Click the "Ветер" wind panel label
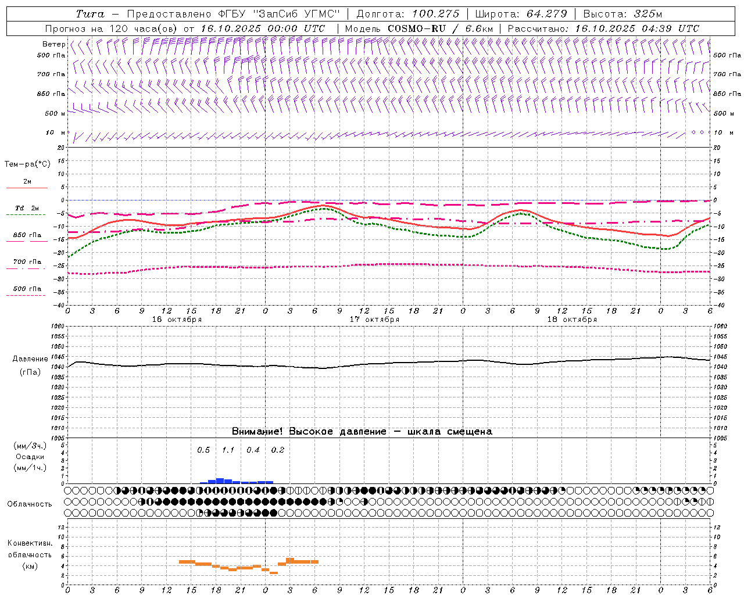 pos(53,44)
